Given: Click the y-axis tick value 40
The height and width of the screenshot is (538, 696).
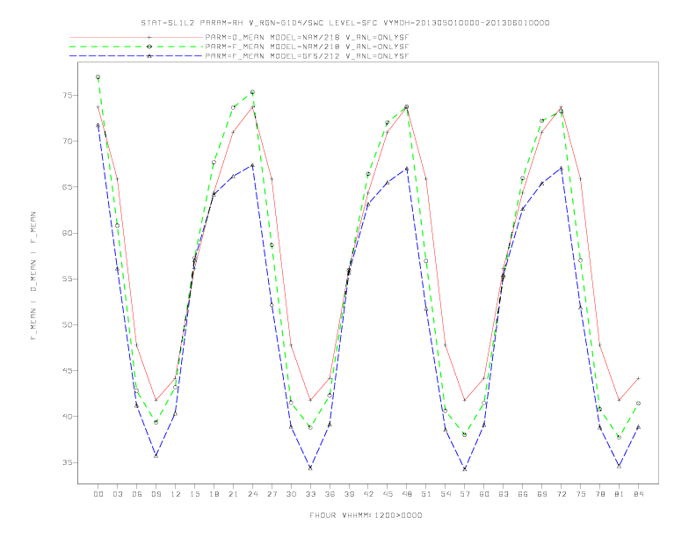Looking at the screenshot, I should click(x=67, y=417).
